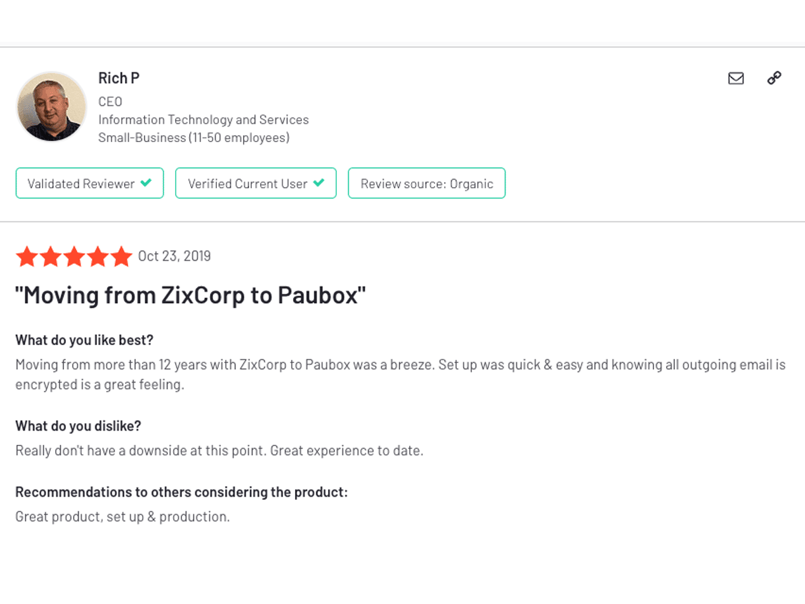Click the Small-Business employee count text
The height and width of the screenshot is (604, 805).
(193, 137)
